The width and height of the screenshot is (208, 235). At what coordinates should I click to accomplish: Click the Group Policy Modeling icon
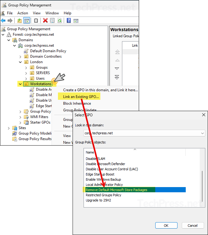[15, 133]
